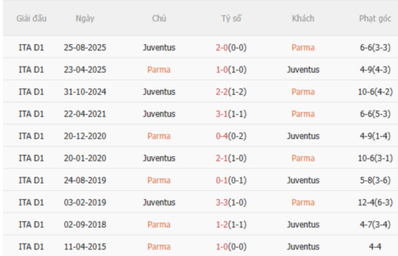Click Juventus in the 20-01-2020 row
Screen dimensions: 398x256
click(x=159, y=158)
